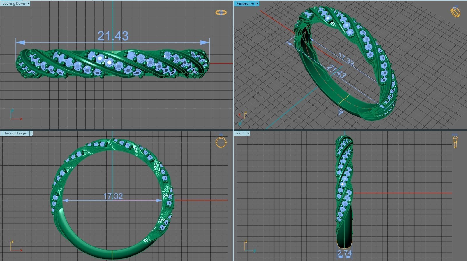Click the ring orientation icon in Looking Down view

[x=221, y=12]
